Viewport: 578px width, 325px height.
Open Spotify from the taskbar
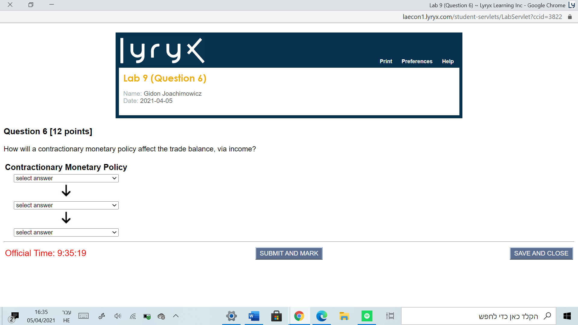click(x=367, y=316)
